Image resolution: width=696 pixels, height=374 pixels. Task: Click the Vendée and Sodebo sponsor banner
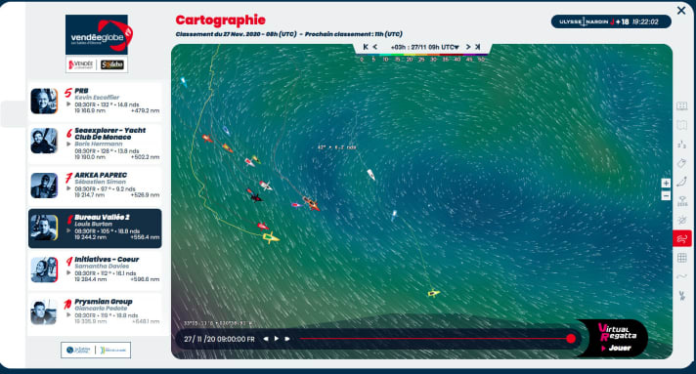(97, 64)
